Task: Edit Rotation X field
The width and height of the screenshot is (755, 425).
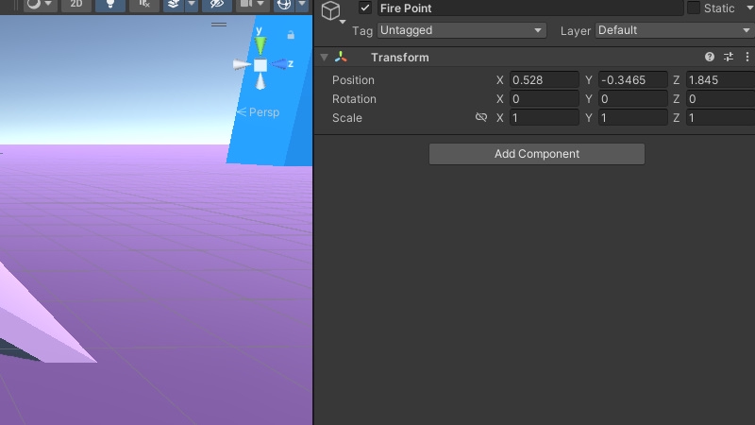Action: coord(545,99)
